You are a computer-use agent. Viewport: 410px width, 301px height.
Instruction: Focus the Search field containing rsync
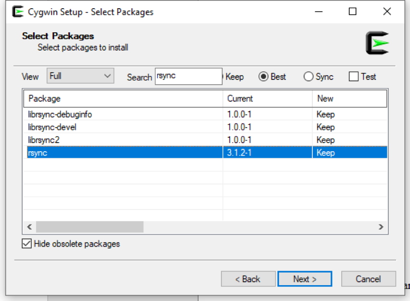point(189,76)
